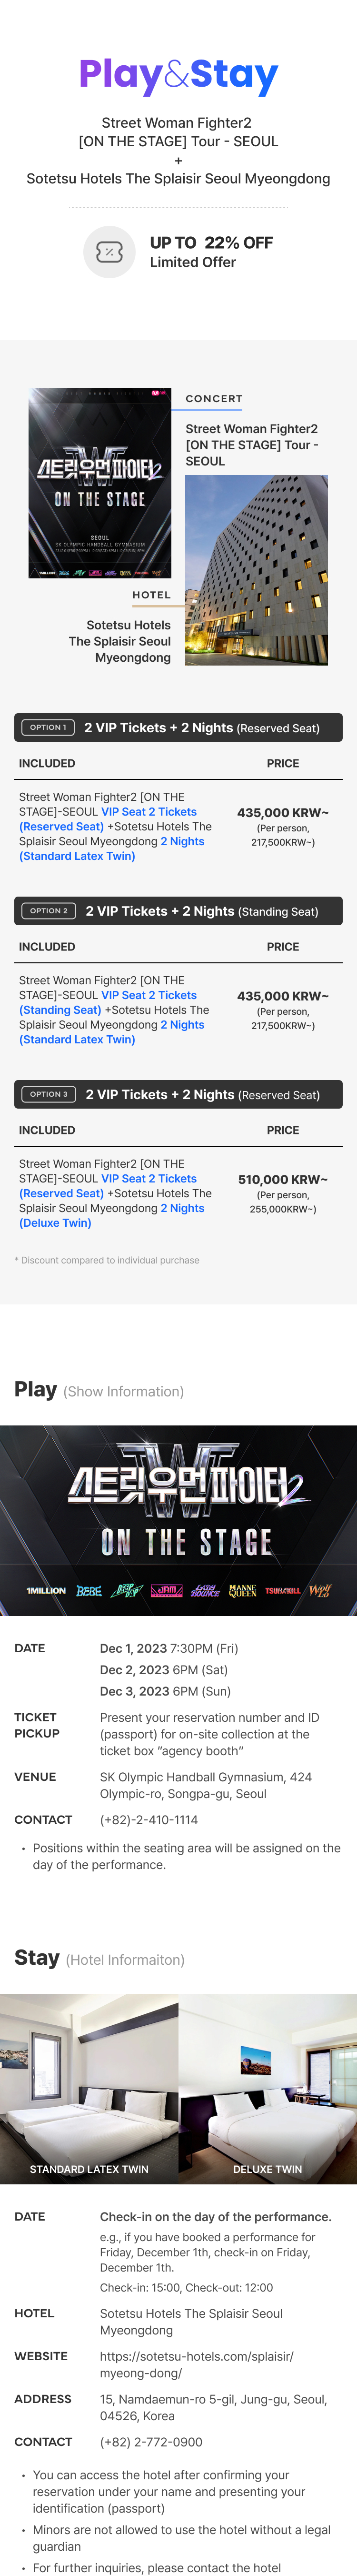This screenshot has width=357, height=2576.
Task: Click the Mannequeen crew logo
Action: point(243,1590)
